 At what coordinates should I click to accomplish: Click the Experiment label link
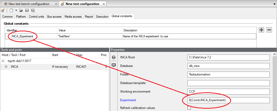tap(128, 100)
